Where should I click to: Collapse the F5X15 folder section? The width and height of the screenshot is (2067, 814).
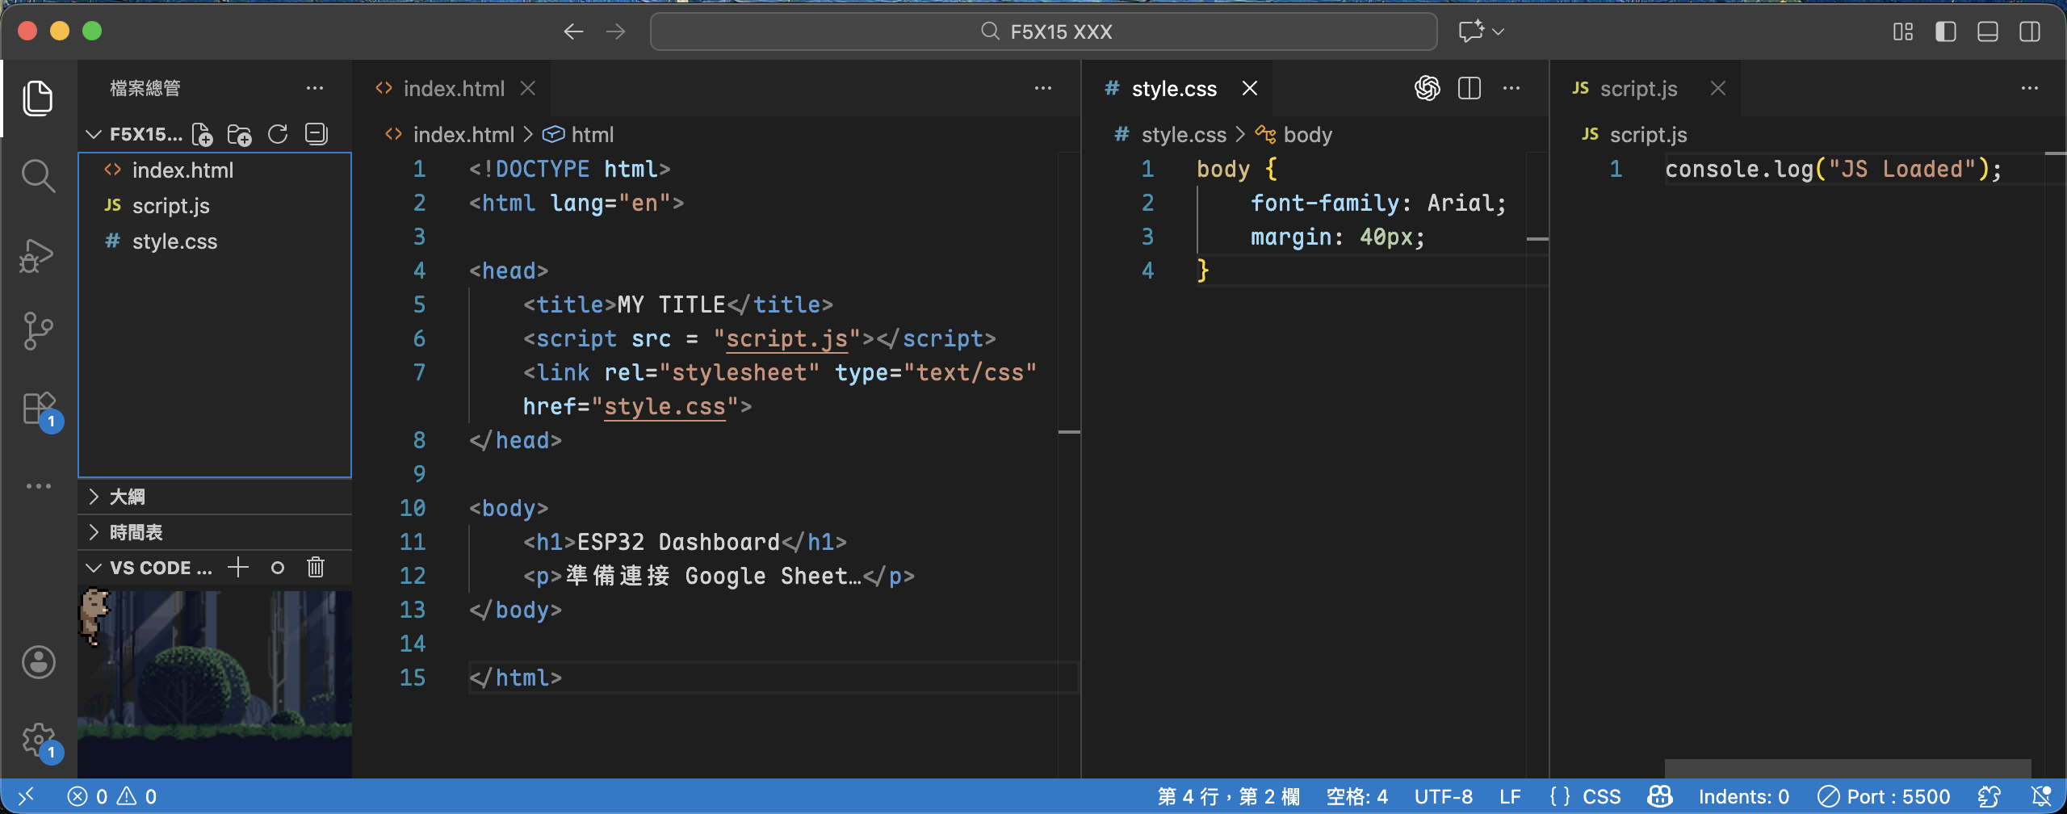pos(94,134)
